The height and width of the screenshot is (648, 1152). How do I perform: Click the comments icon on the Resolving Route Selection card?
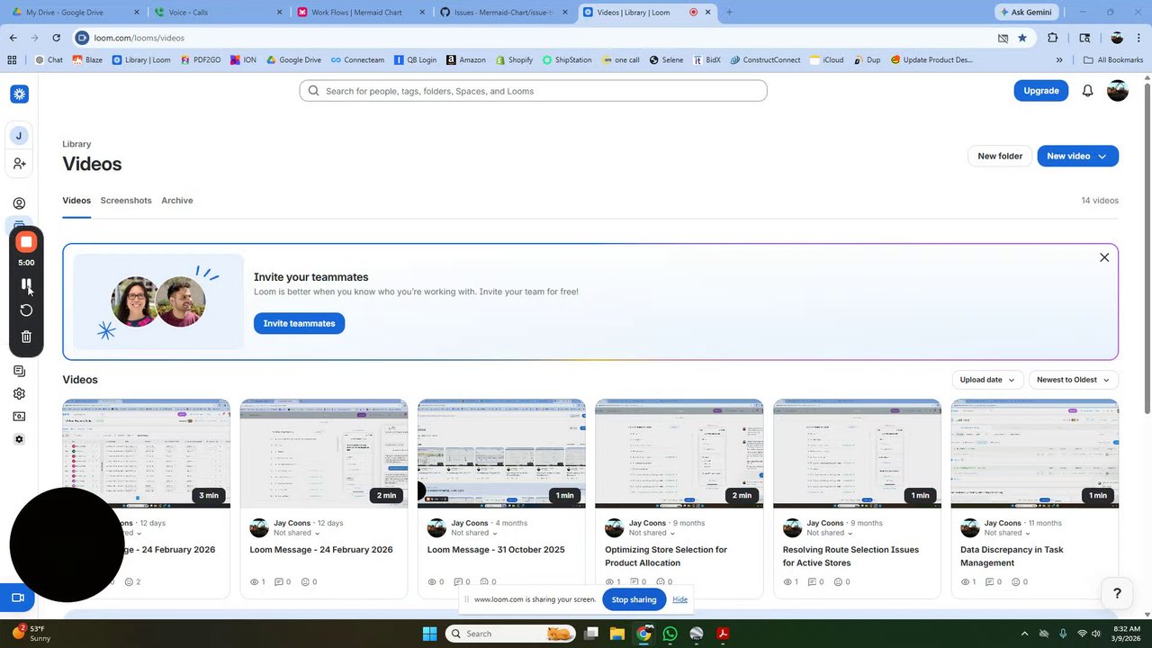click(812, 582)
